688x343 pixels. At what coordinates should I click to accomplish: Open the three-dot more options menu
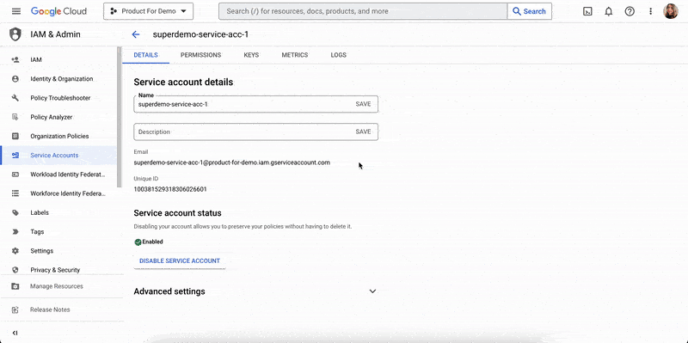click(x=651, y=11)
